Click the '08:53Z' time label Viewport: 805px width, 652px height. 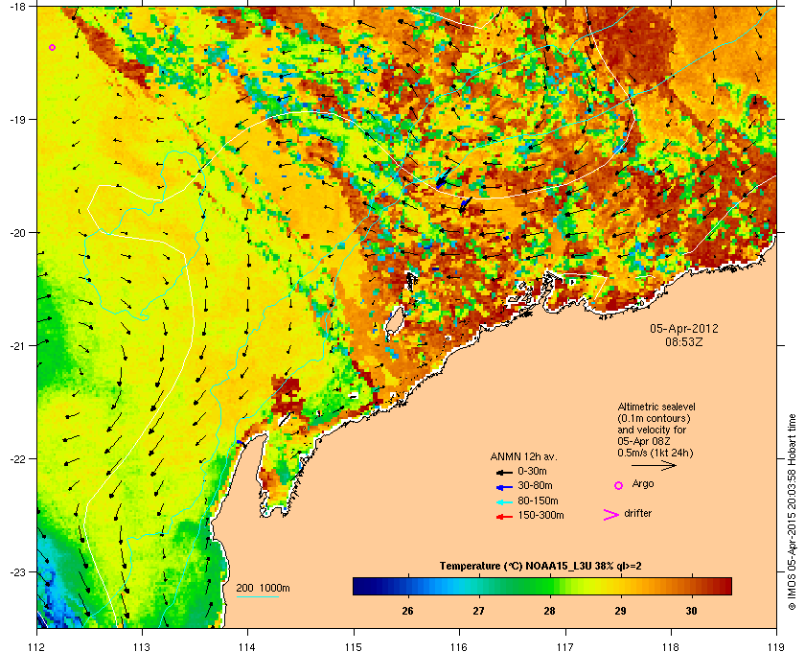(684, 341)
